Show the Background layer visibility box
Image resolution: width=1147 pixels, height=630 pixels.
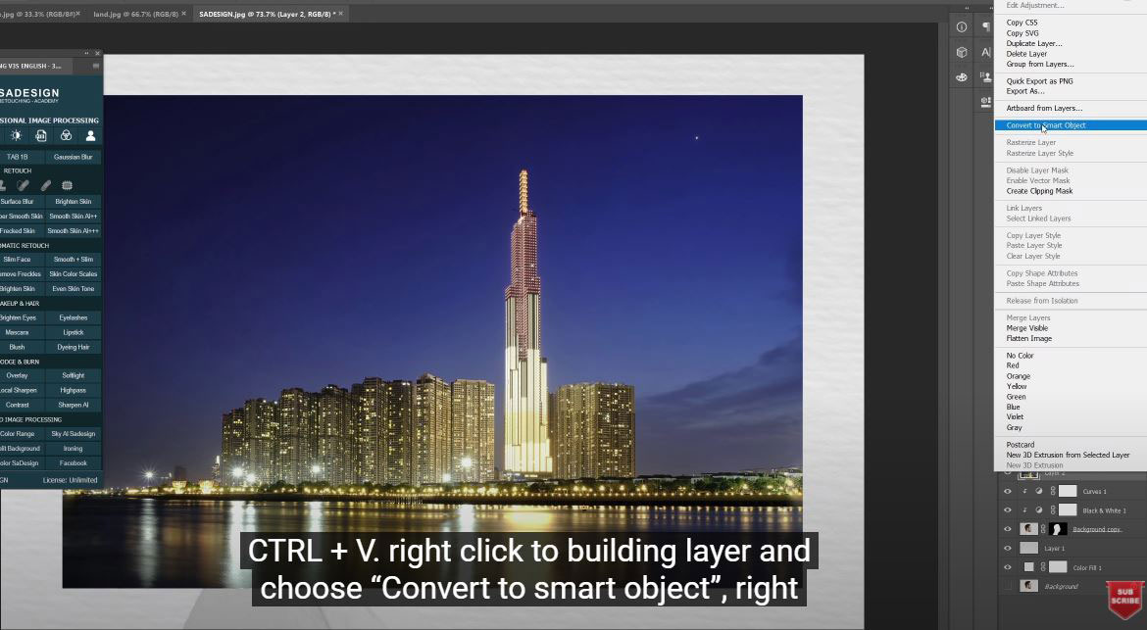point(1007,586)
